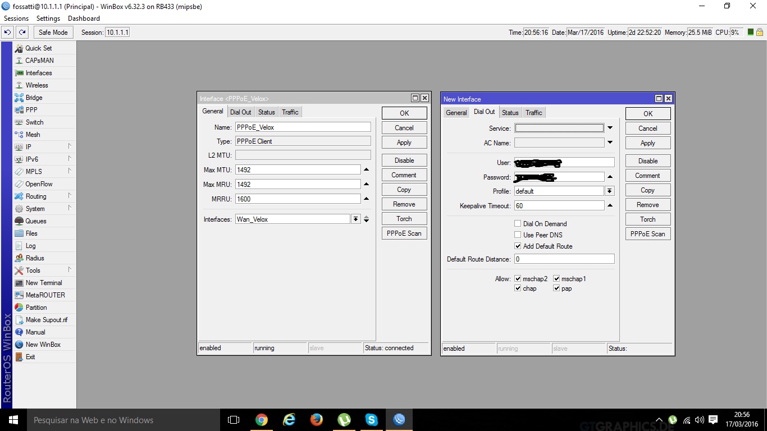The image size is (767, 431).
Task: Switch to Status tab in PPPoE_Velox window
Action: 267,112
